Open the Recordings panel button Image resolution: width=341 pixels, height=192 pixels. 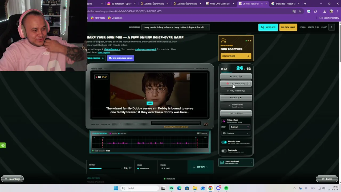[x=12, y=179]
